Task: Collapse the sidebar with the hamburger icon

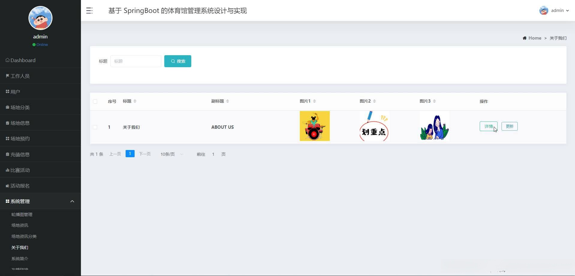Action: coord(89,10)
